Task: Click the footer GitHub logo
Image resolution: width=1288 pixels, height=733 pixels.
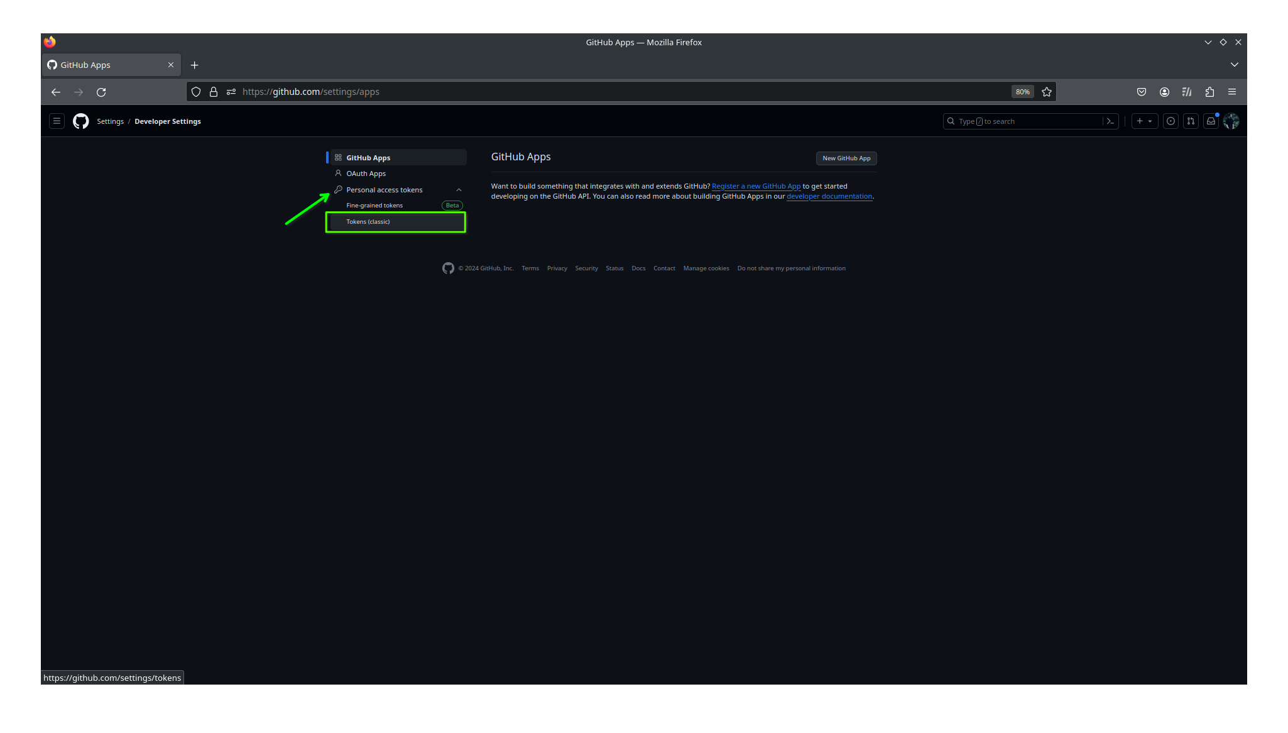Action: (x=448, y=268)
